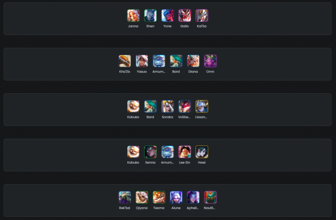Select the Shen champion portrait
The image size is (336, 220).
[150, 16]
